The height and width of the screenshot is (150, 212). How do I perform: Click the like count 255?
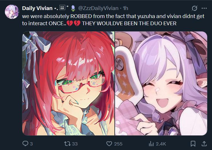[118, 144]
